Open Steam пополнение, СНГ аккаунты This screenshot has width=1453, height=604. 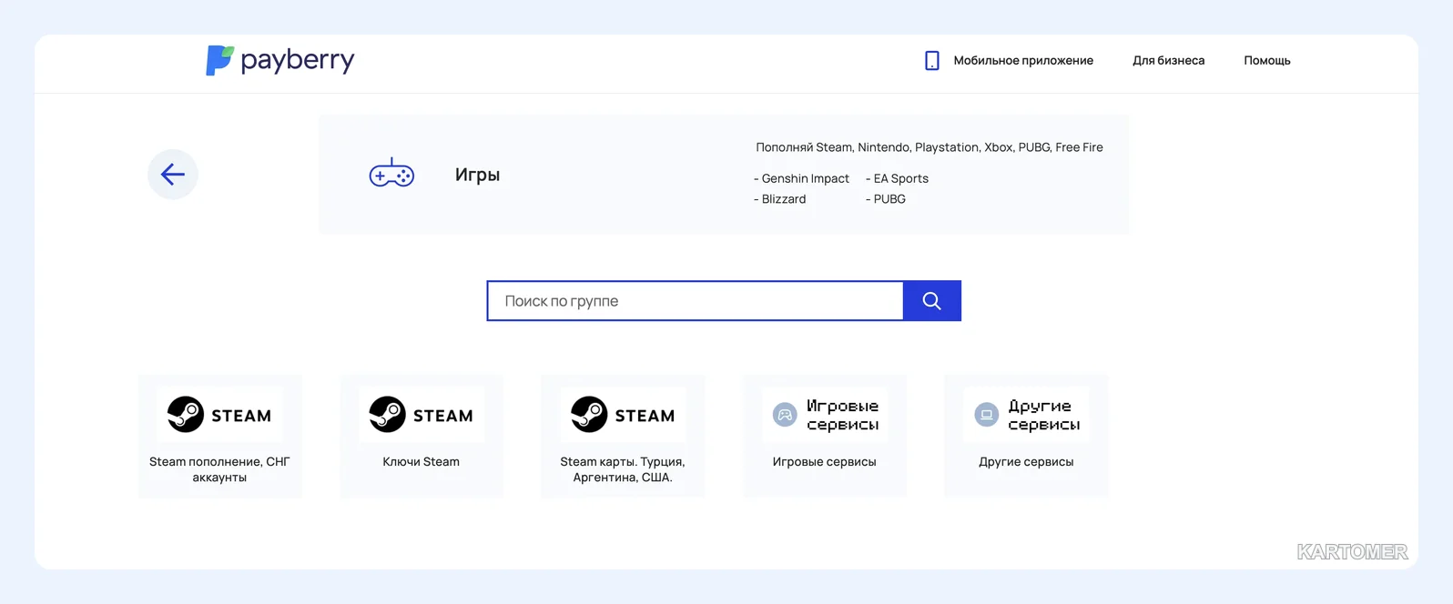pos(219,469)
